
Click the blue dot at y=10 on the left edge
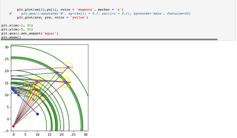18,95
